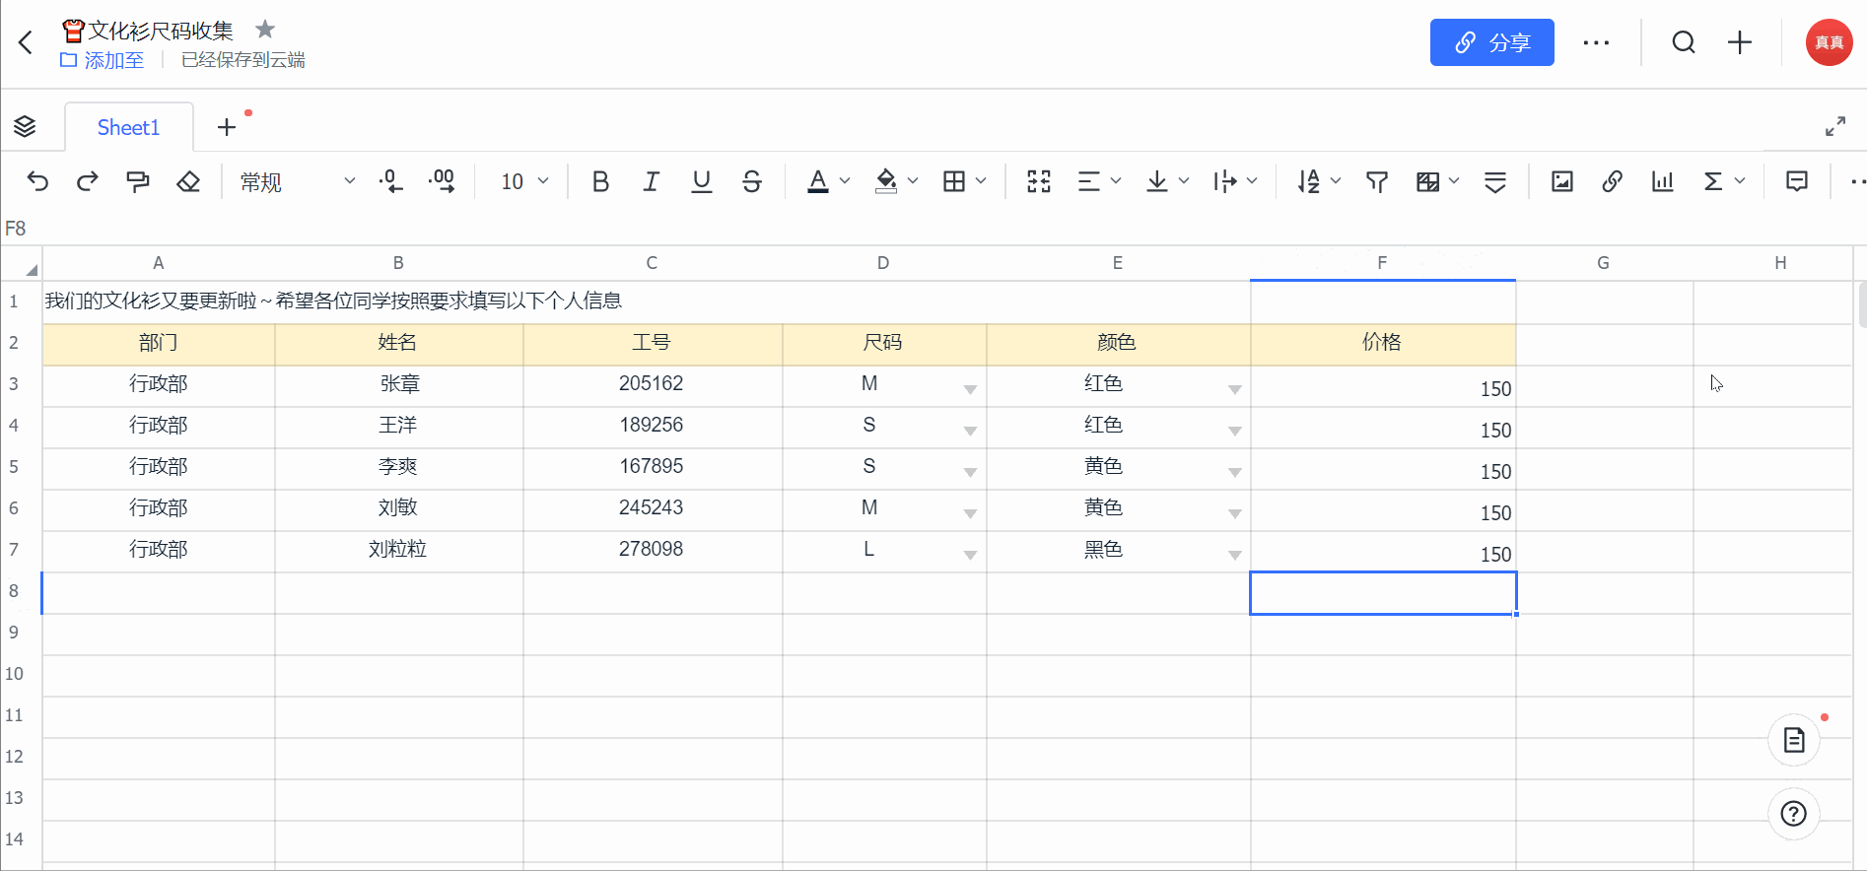Click the eraser clear-format icon
Viewport: 1867px width, 871px height.
coord(188,181)
